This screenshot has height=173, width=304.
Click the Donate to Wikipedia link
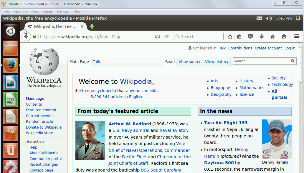click(x=44, y=127)
